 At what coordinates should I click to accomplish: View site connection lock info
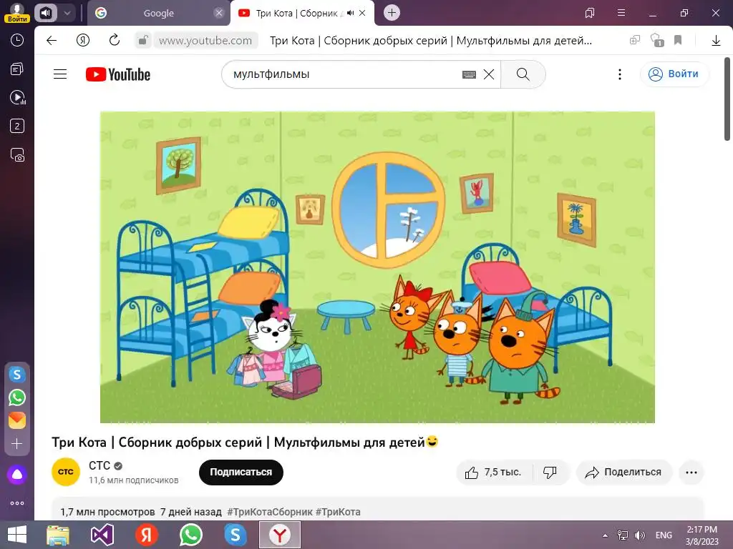[x=142, y=41]
